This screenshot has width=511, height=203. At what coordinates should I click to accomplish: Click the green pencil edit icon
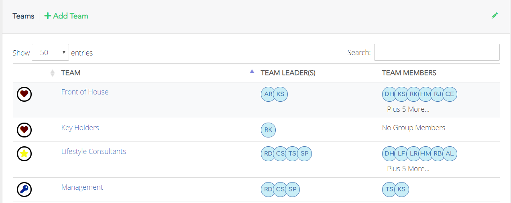(x=495, y=16)
